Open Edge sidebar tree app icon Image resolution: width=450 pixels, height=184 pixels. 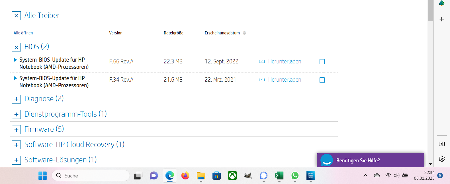click(442, 3)
